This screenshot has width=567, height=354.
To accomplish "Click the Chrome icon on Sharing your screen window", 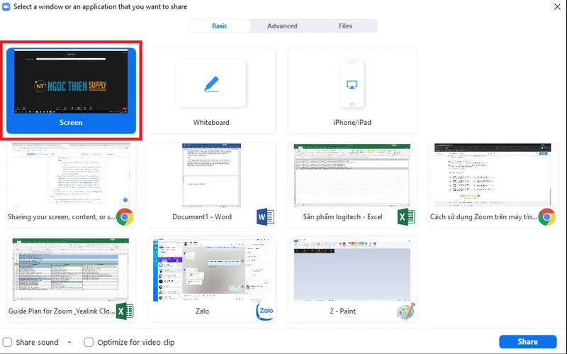I will coord(125,217).
